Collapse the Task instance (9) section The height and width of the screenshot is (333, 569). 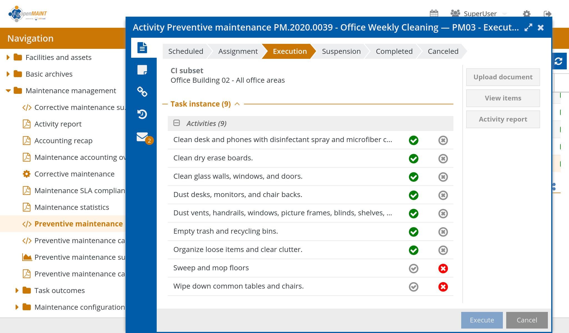(237, 104)
